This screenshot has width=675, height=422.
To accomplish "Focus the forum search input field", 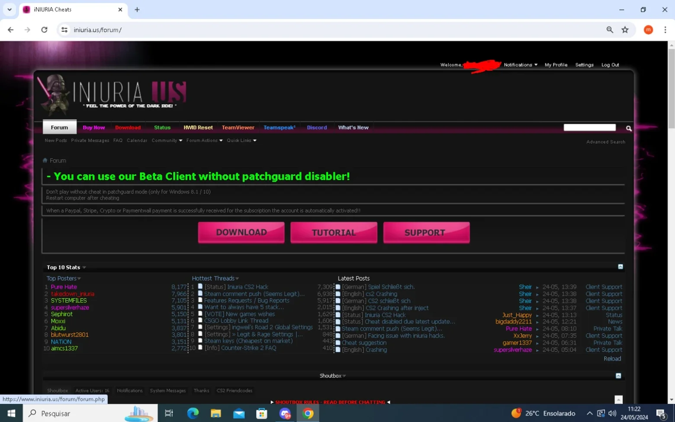I will click(589, 127).
